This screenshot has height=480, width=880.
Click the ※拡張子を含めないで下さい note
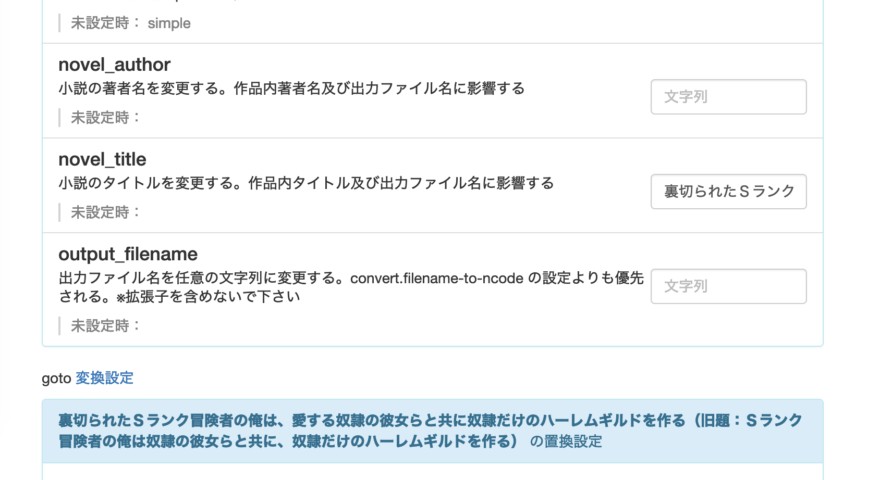point(208,297)
